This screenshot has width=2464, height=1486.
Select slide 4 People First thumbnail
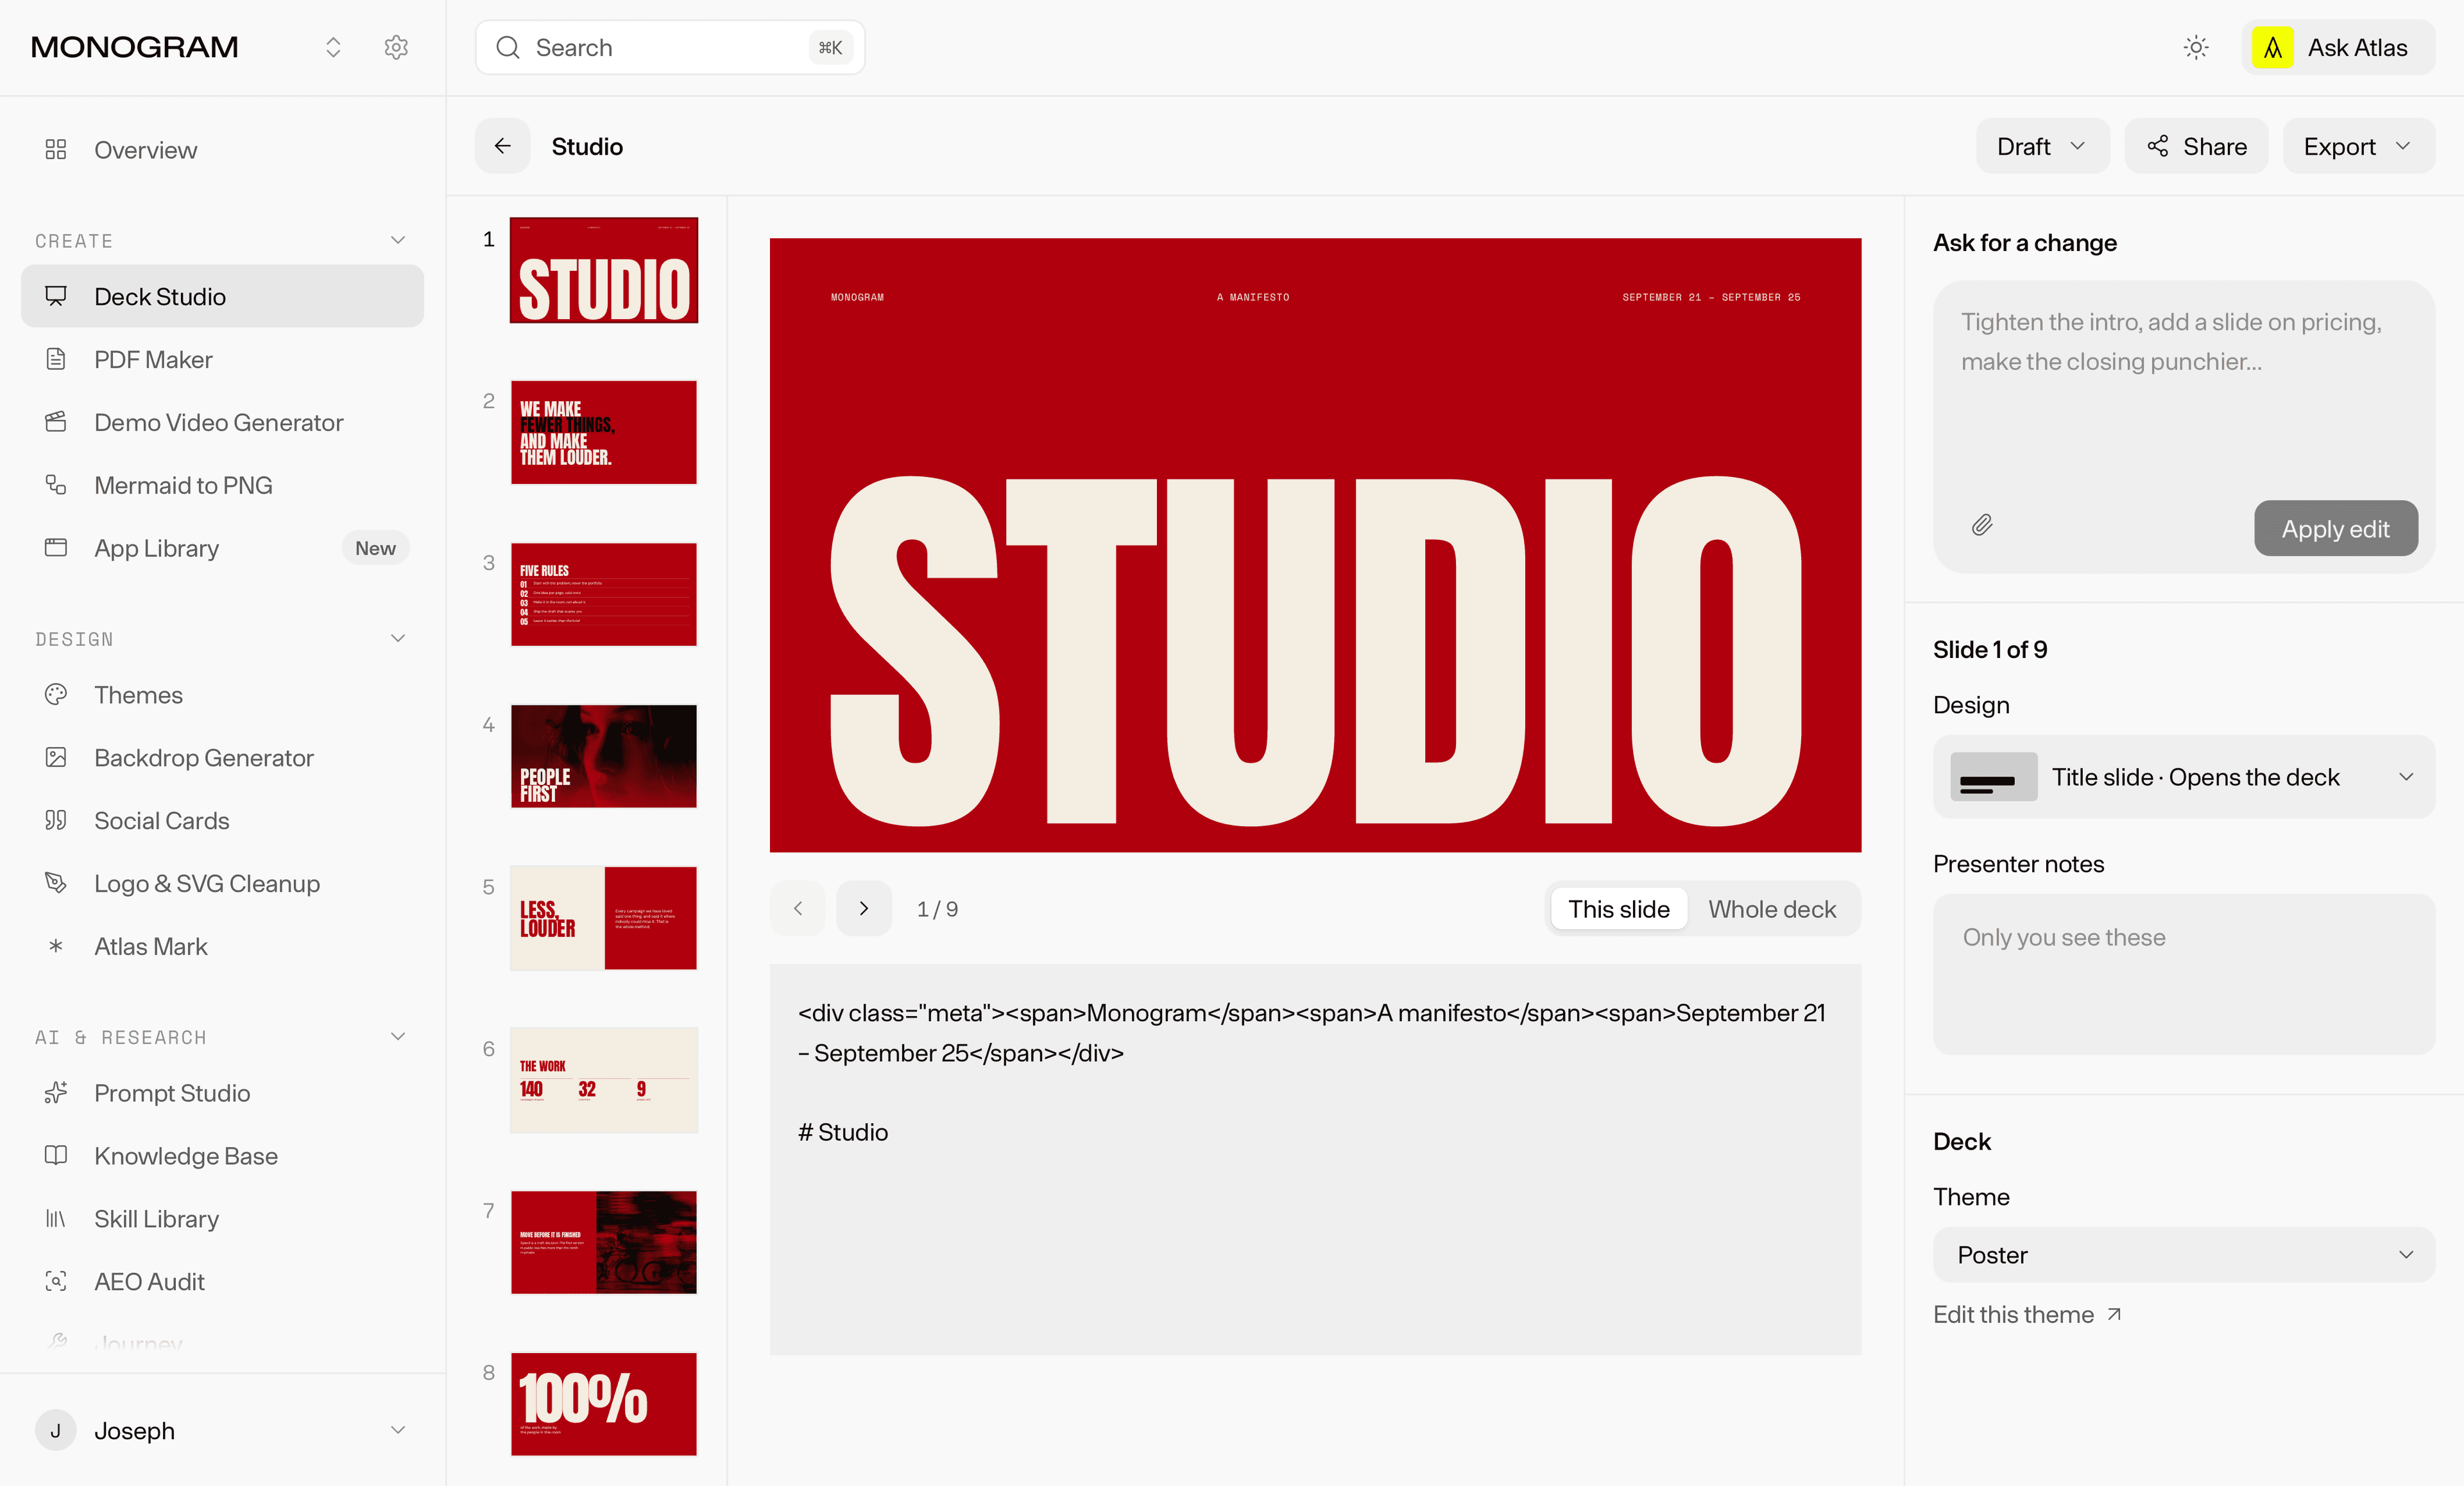(603, 756)
